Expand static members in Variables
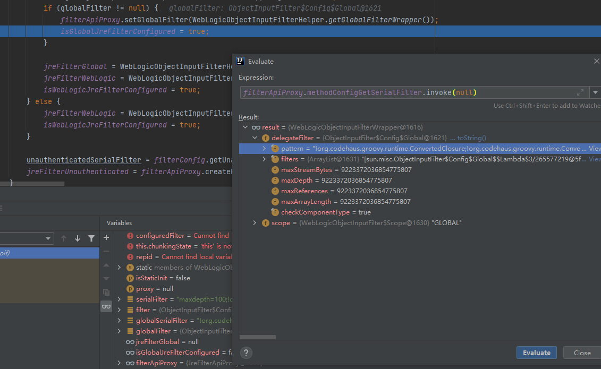Image resolution: width=601 pixels, height=369 pixels. point(119,268)
